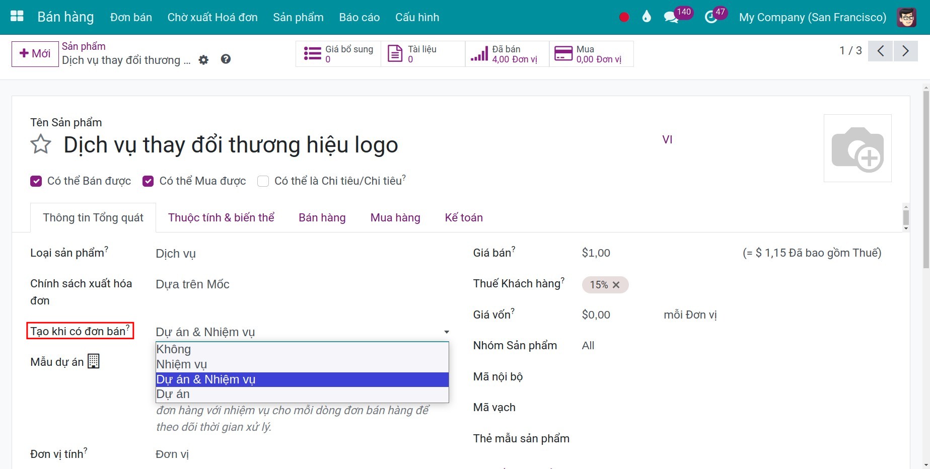The width and height of the screenshot is (930, 469).
Task: Open the Báo cáo menu
Action: pyautogui.click(x=359, y=17)
